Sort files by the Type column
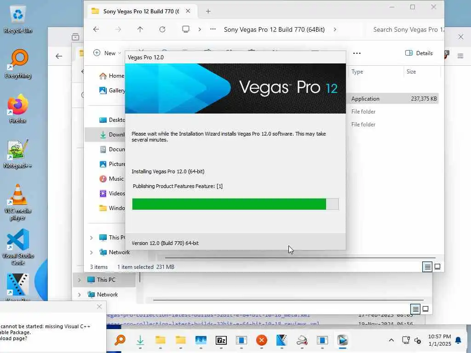 tap(357, 72)
